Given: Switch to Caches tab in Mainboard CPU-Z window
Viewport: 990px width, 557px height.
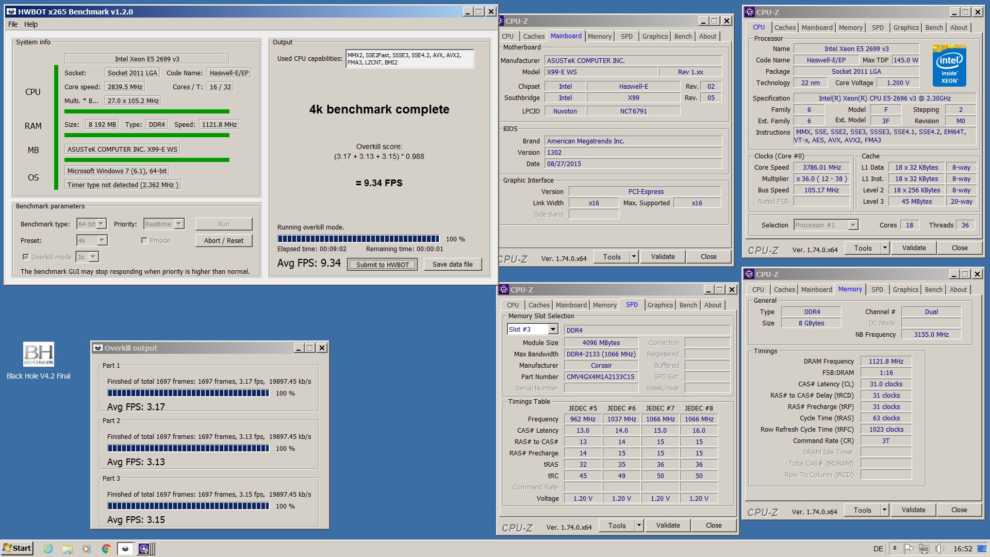Looking at the screenshot, I should pyautogui.click(x=534, y=36).
